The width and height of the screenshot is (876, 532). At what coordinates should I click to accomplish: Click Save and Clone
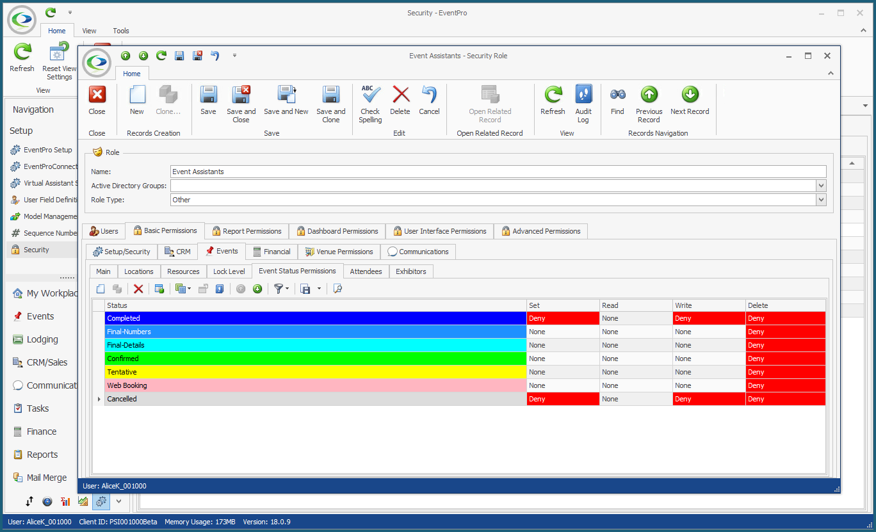(331, 104)
